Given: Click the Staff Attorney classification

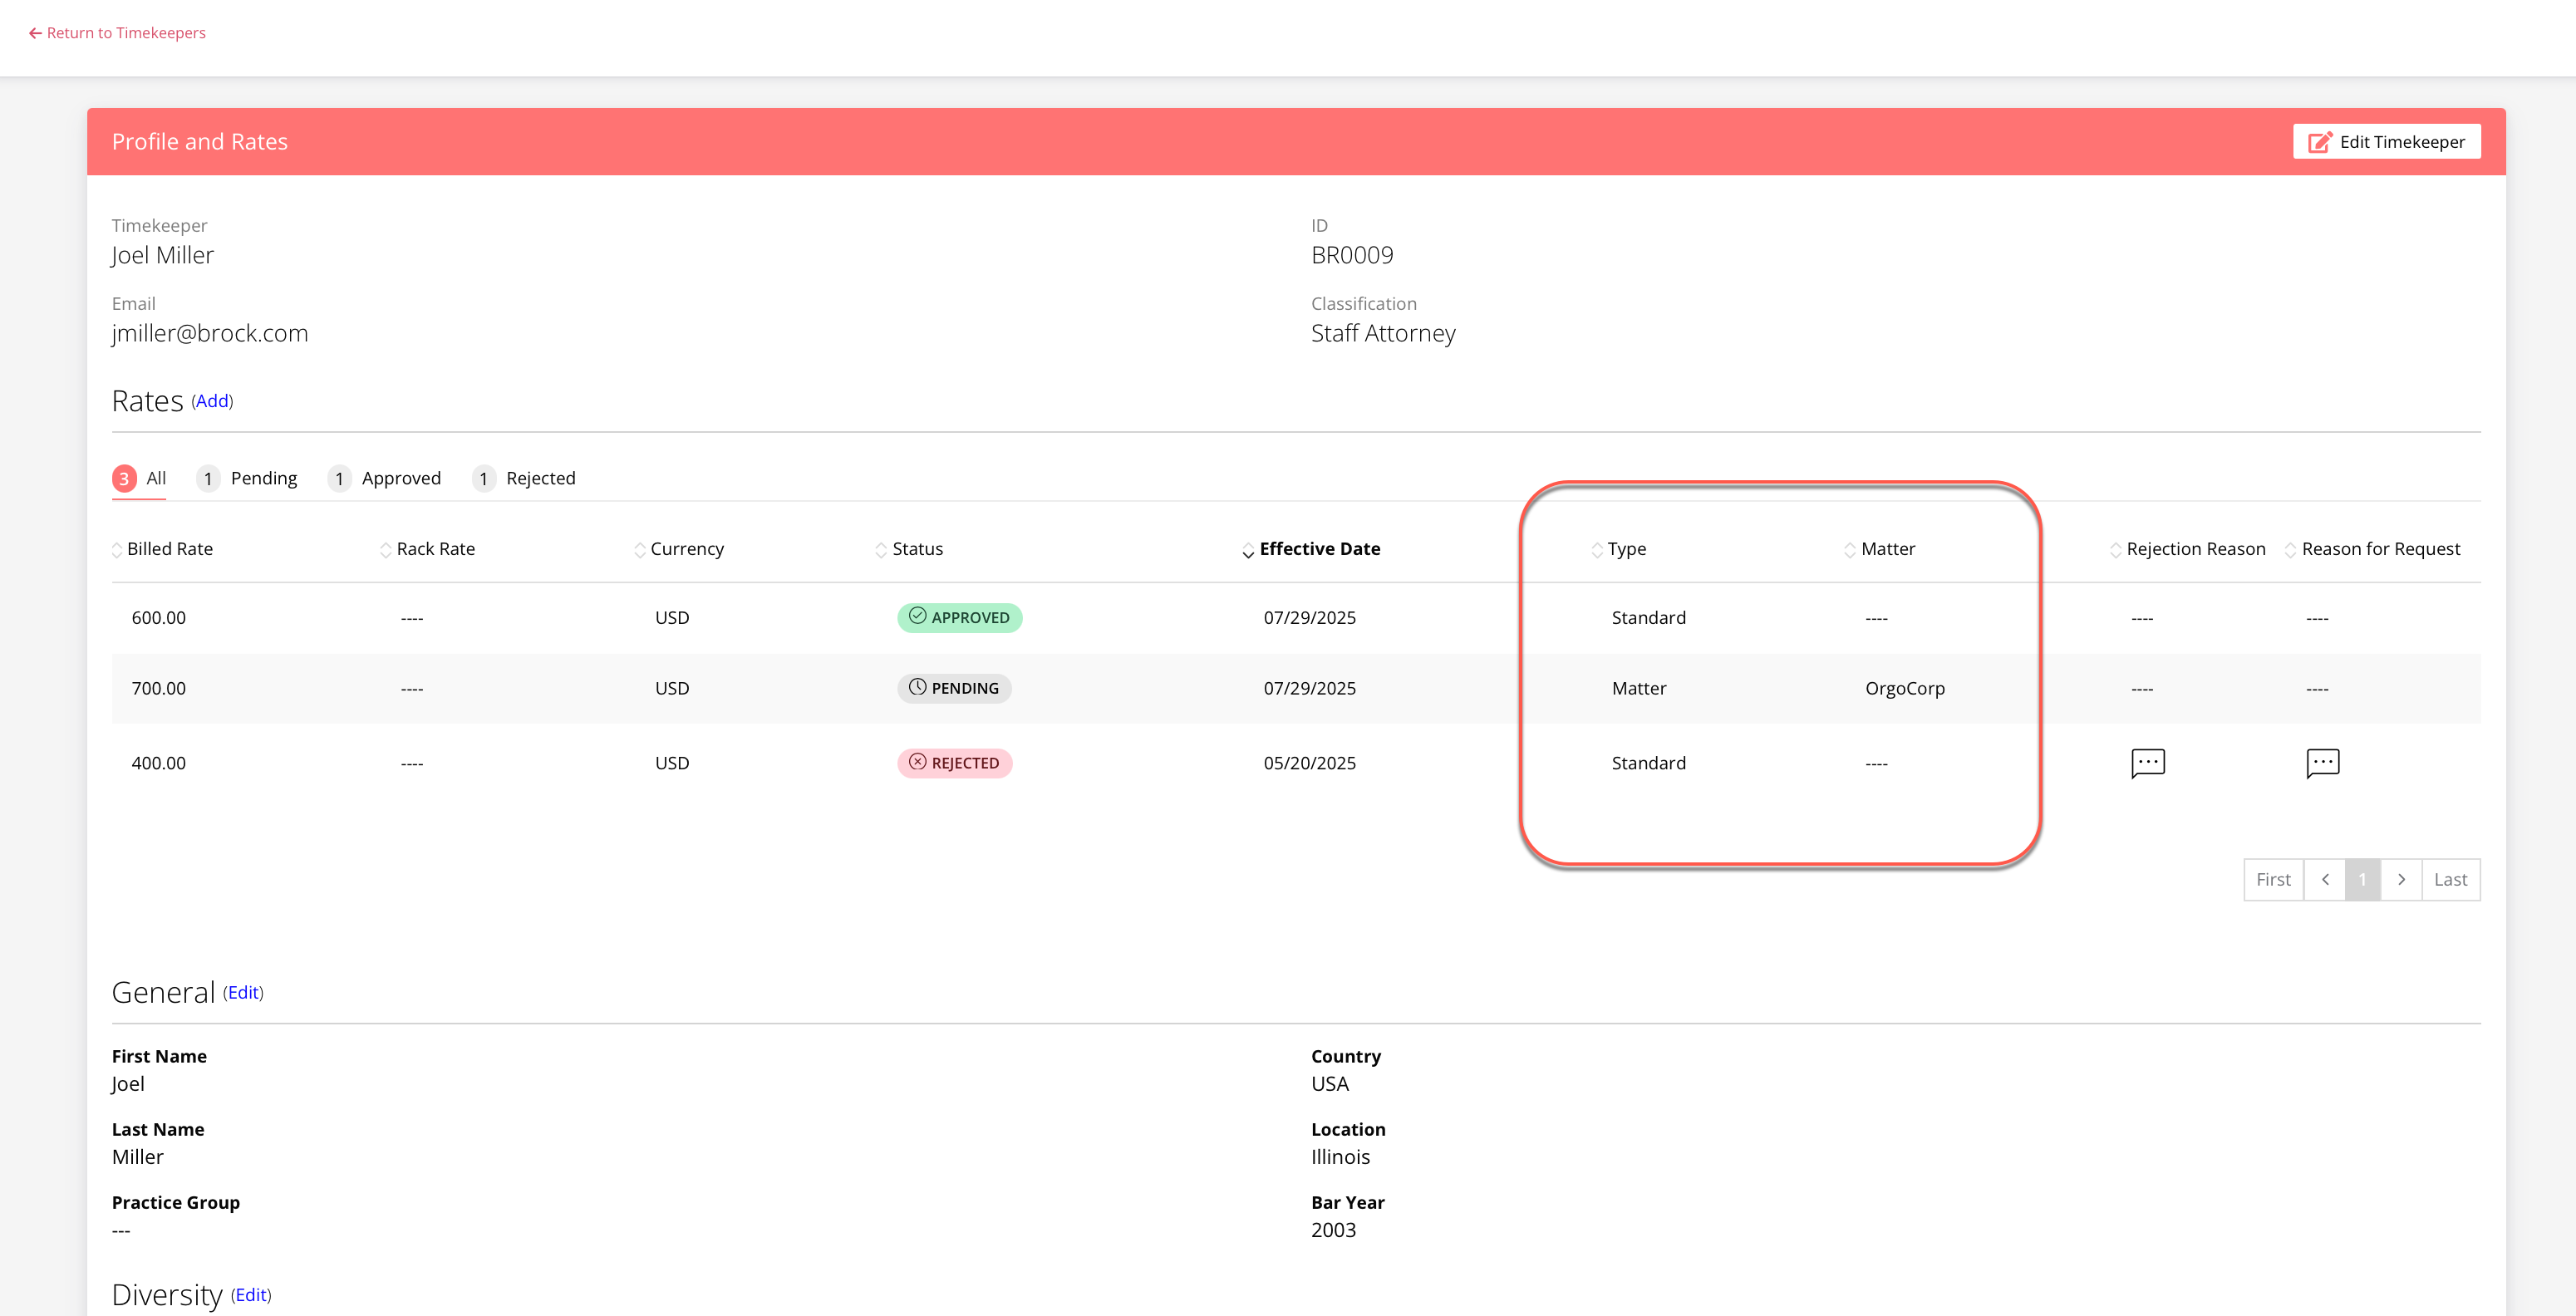Looking at the screenshot, I should pos(1383,334).
